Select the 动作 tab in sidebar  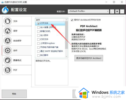pyautogui.click(x=17, y=50)
